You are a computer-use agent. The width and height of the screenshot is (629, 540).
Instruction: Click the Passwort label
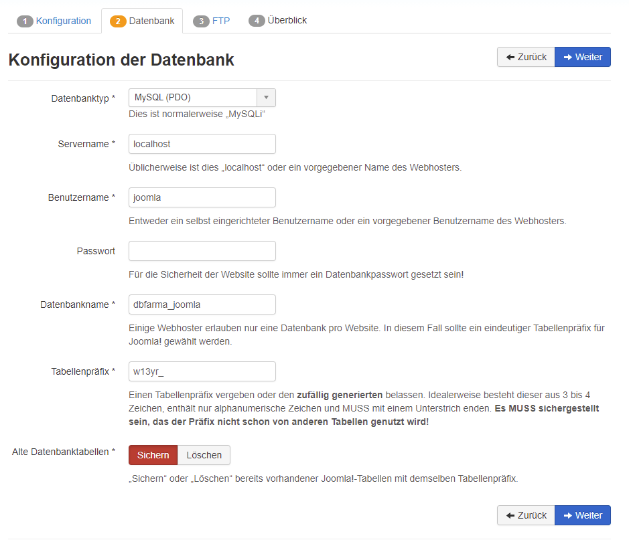point(96,251)
